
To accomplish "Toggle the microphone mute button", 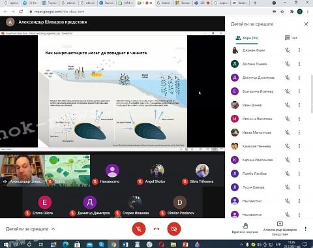I will click(x=139, y=228).
